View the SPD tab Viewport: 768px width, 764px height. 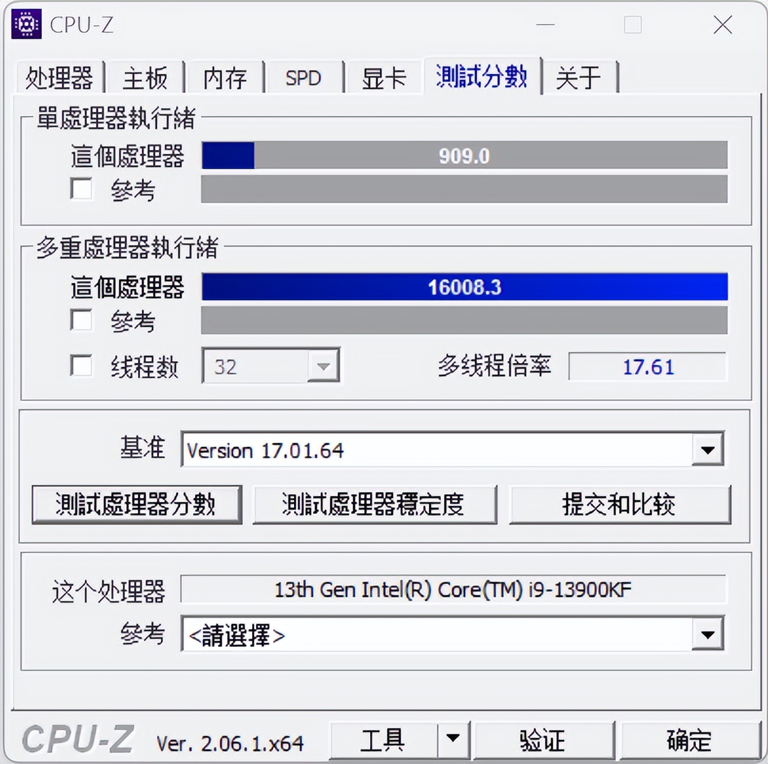(304, 77)
